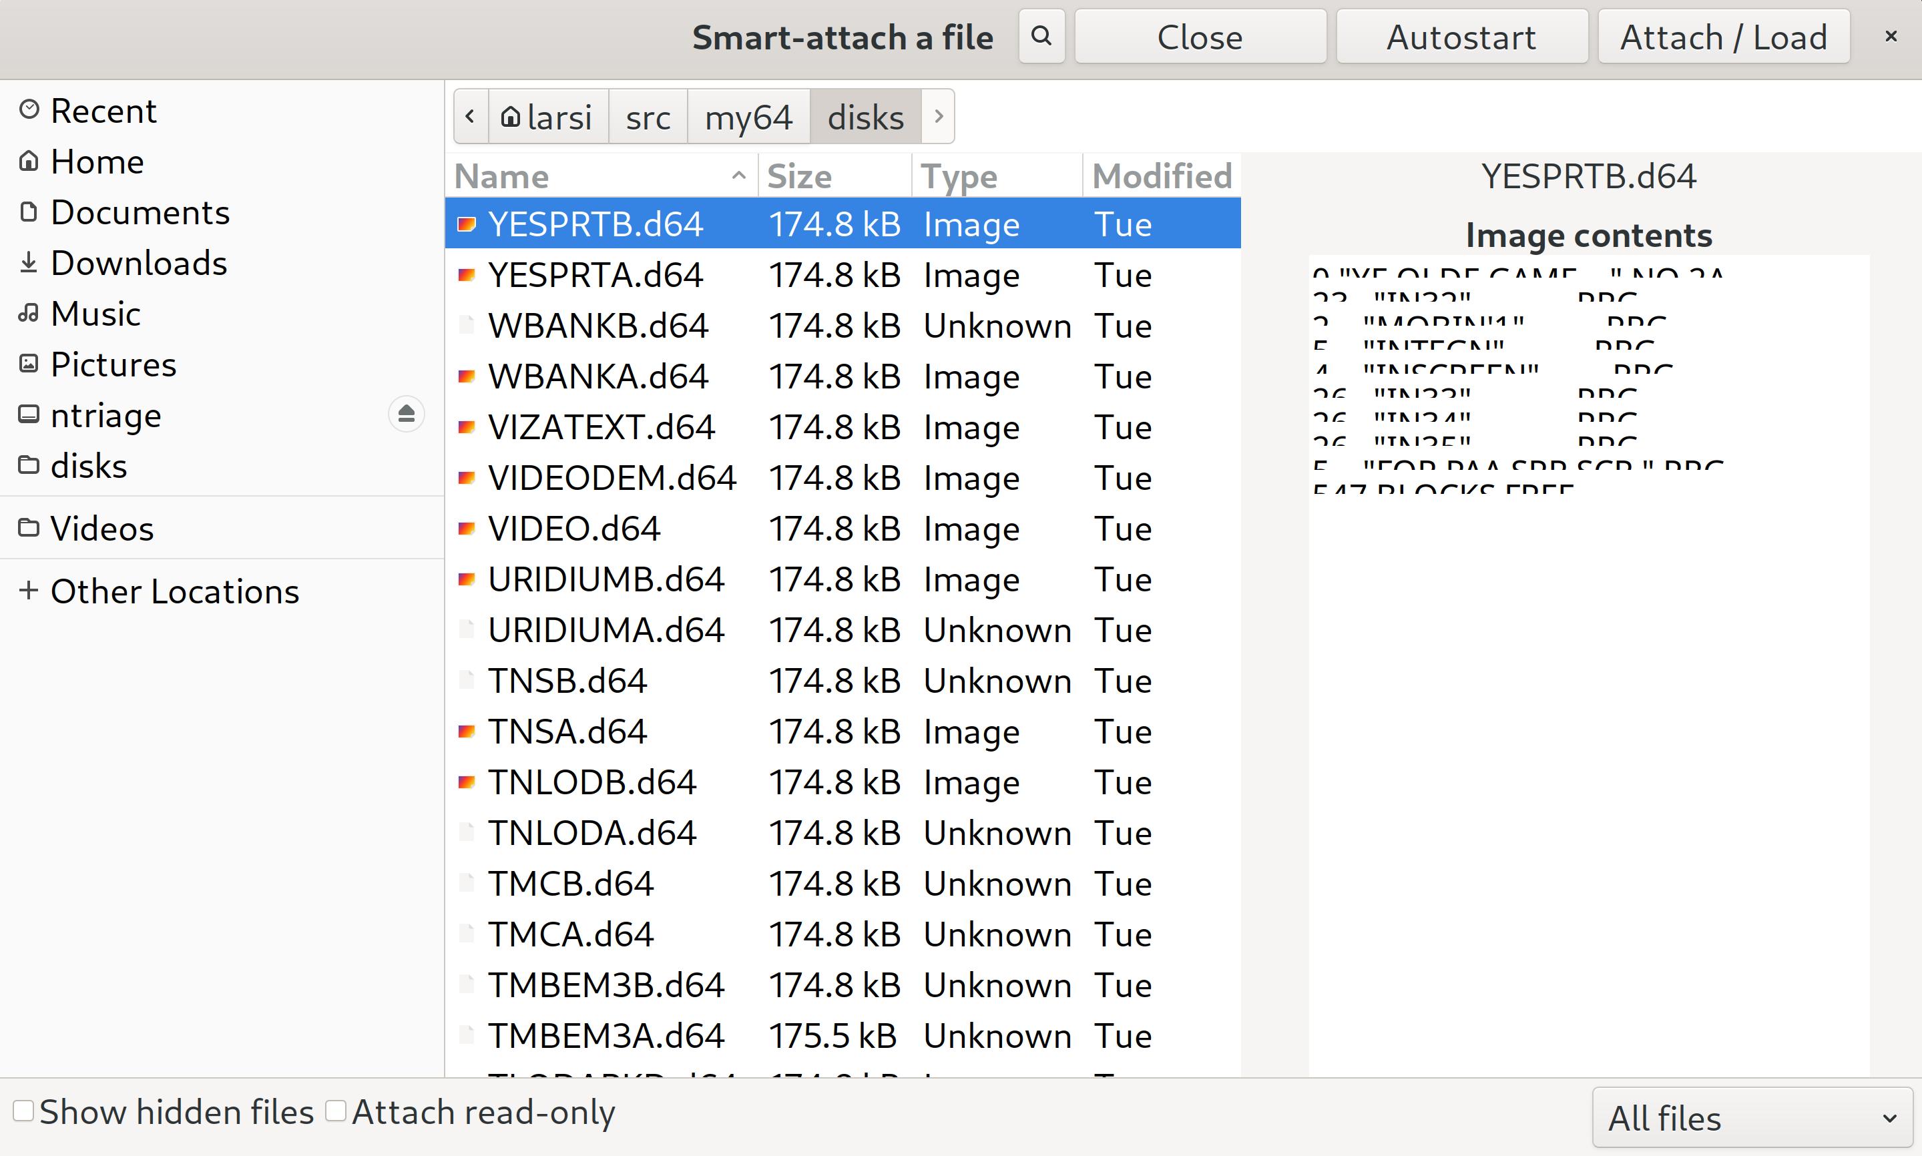
Task: Enable Show hidden files checkbox
Action: click(x=23, y=1111)
